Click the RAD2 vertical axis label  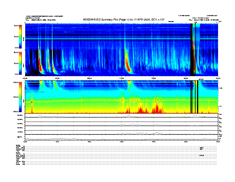pos(23,39)
